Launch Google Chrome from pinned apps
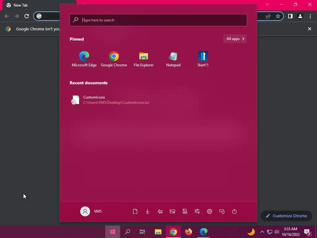Screen dimensions: 317x238 tap(114, 59)
